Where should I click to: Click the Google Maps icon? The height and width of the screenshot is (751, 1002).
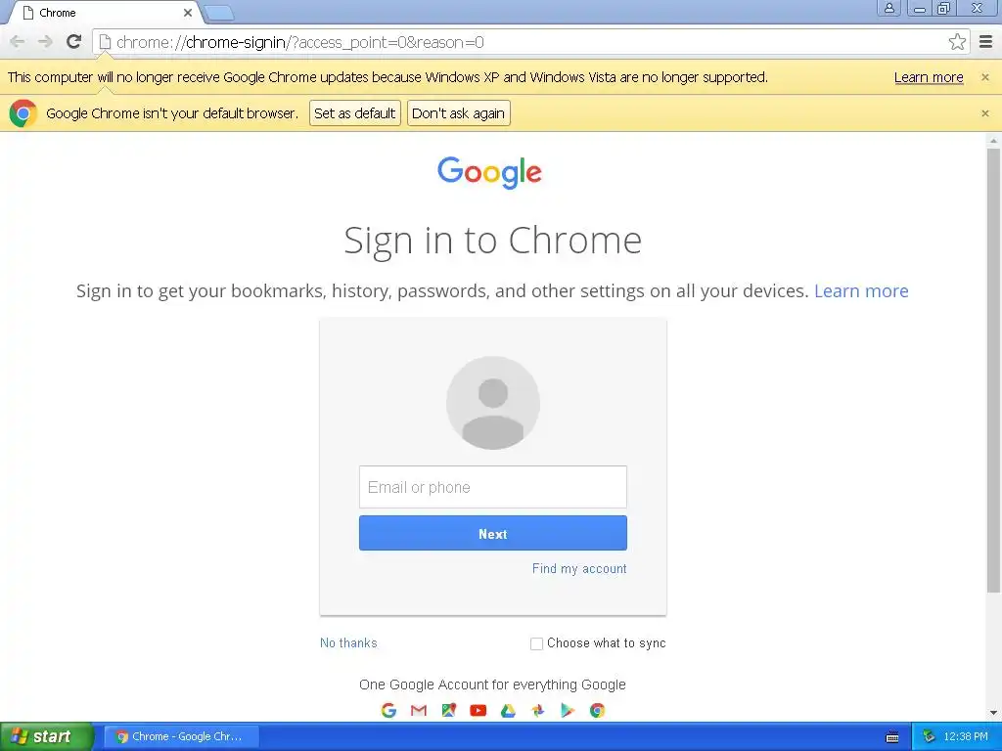pos(448,710)
